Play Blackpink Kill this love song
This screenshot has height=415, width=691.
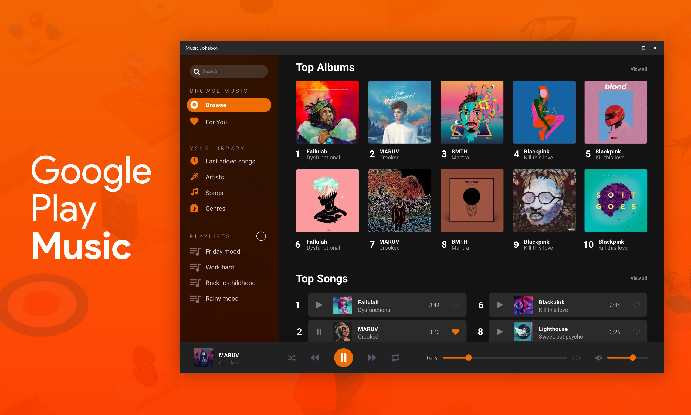coord(499,305)
